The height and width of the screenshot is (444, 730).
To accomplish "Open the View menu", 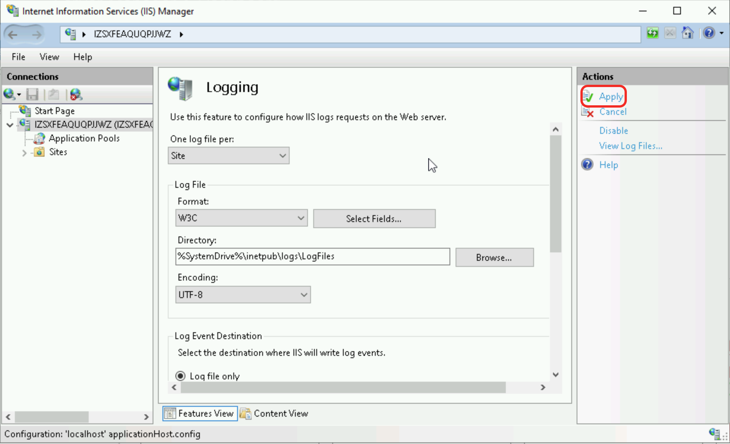I will [49, 57].
